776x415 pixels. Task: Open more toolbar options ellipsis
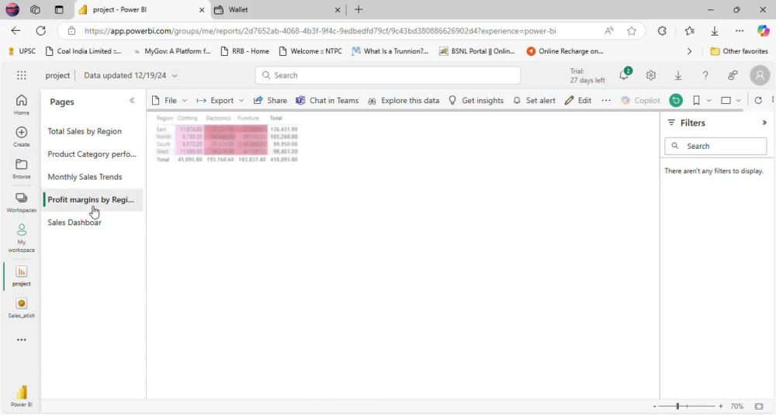tap(606, 100)
